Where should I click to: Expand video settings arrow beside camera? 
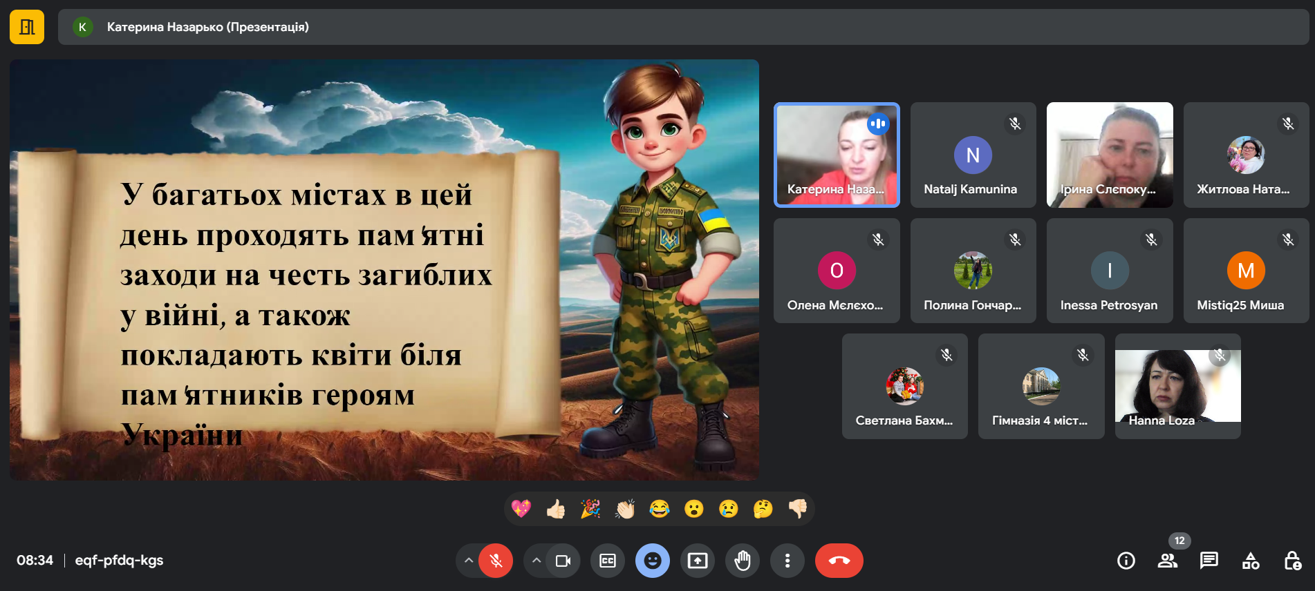[x=537, y=561]
